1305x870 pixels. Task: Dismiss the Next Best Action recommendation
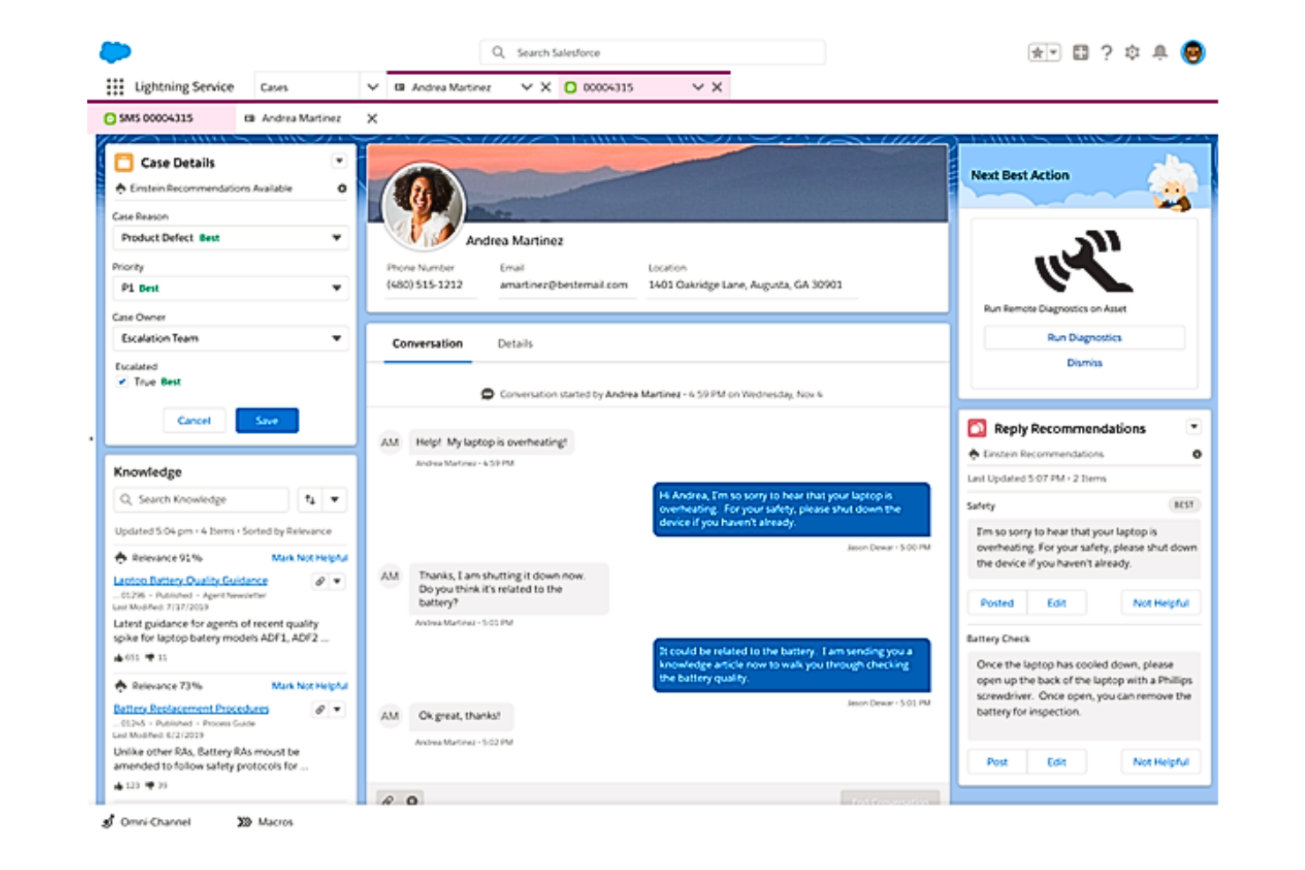coord(1085,363)
